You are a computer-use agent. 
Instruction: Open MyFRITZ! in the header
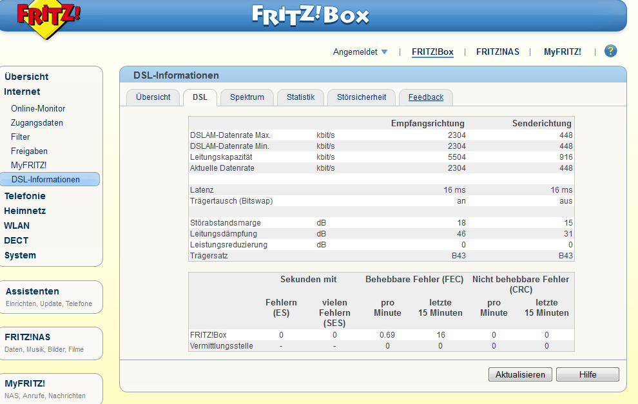(x=563, y=52)
